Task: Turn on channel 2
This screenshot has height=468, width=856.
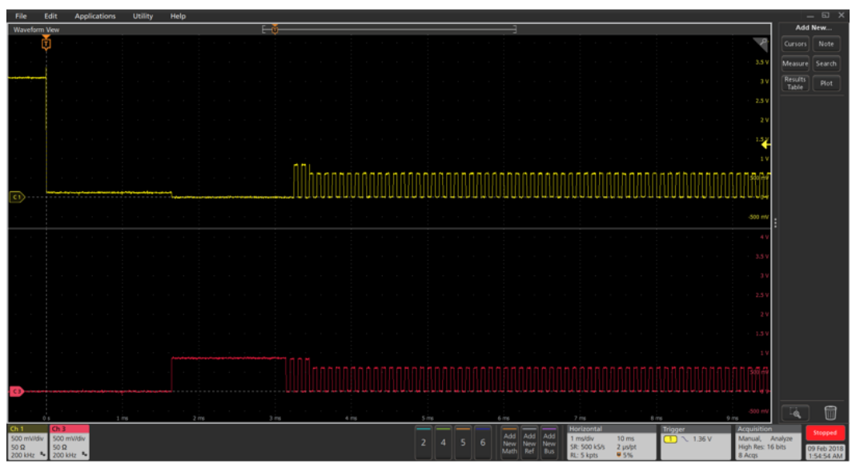Action: (424, 442)
